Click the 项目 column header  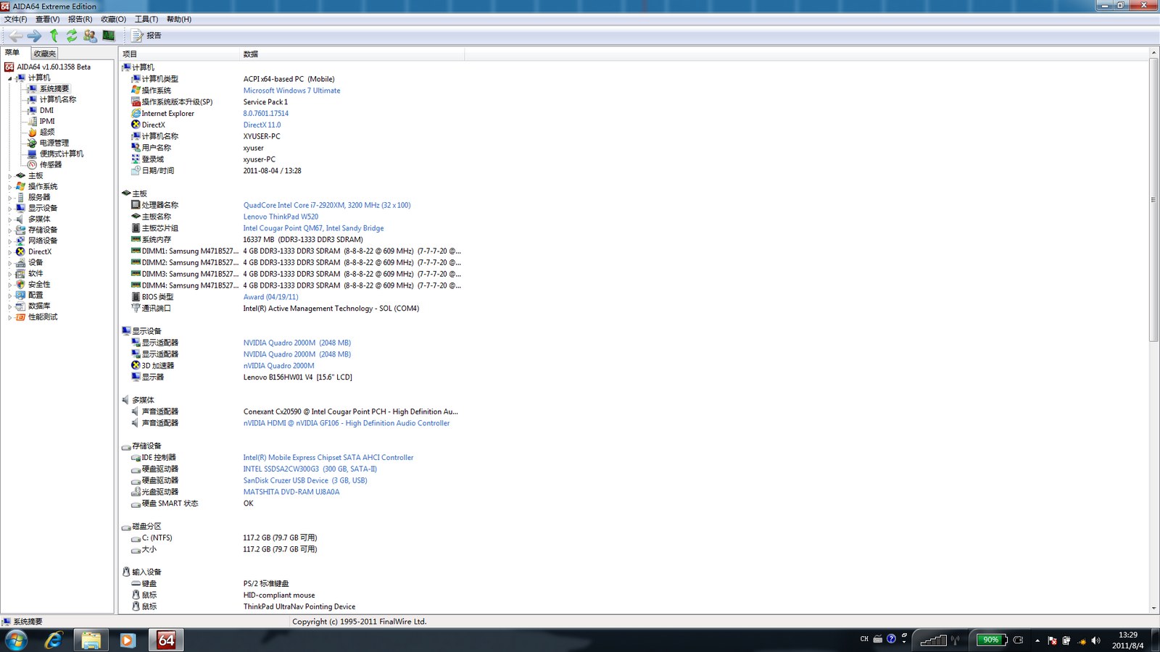click(179, 54)
